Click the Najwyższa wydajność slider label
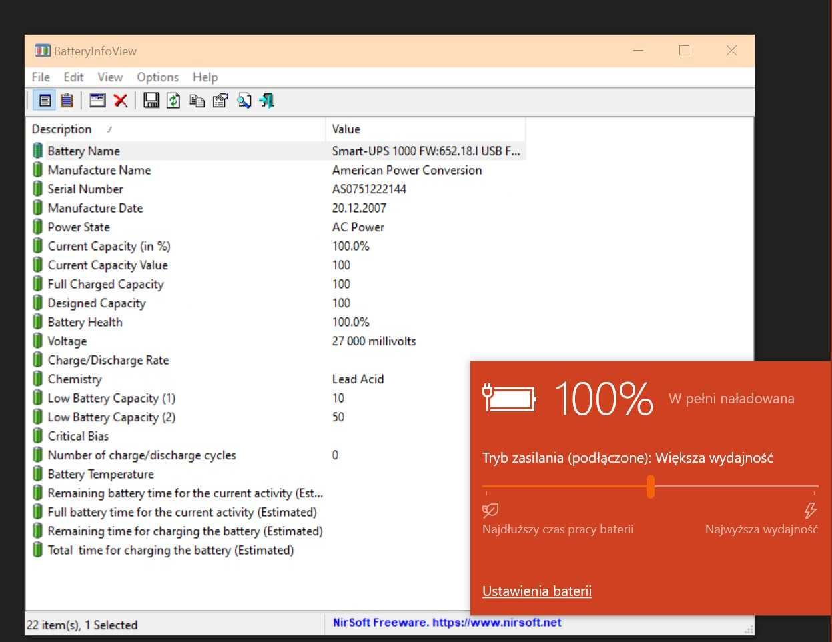Viewport: 832px width, 642px height. pos(761,529)
